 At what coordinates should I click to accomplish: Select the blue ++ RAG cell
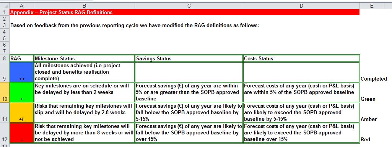(21, 72)
